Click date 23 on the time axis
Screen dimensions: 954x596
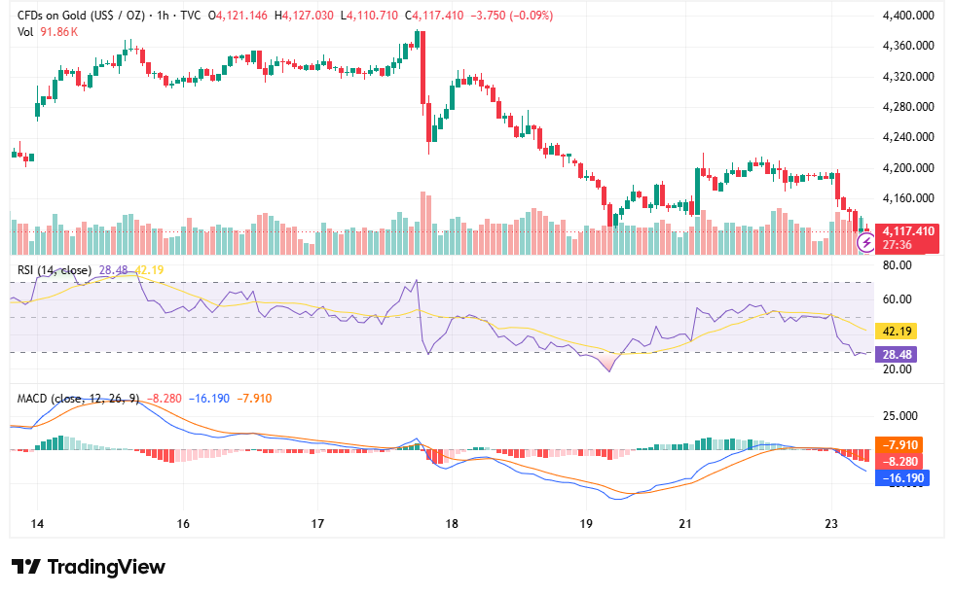pos(831,524)
